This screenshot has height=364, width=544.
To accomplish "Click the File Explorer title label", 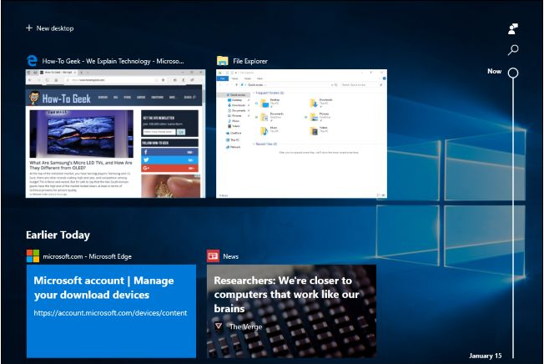I will click(250, 61).
